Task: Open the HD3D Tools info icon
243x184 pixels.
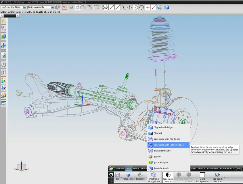Action: (3, 46)
